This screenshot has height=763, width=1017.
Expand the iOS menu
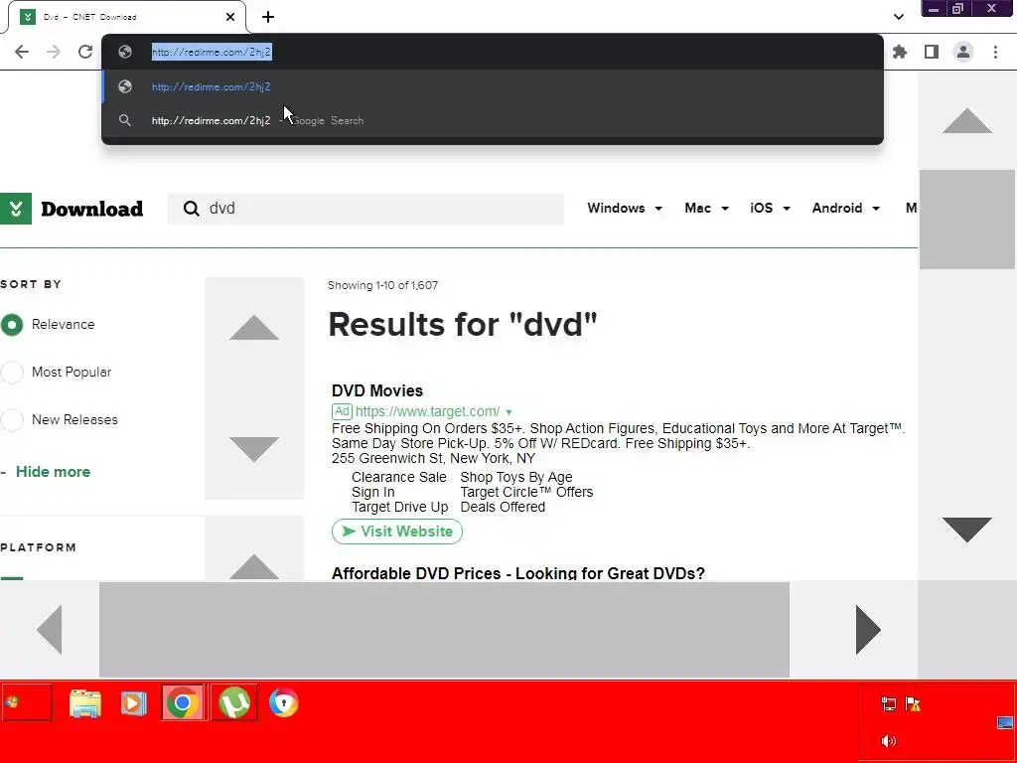(x=770, y=209)
